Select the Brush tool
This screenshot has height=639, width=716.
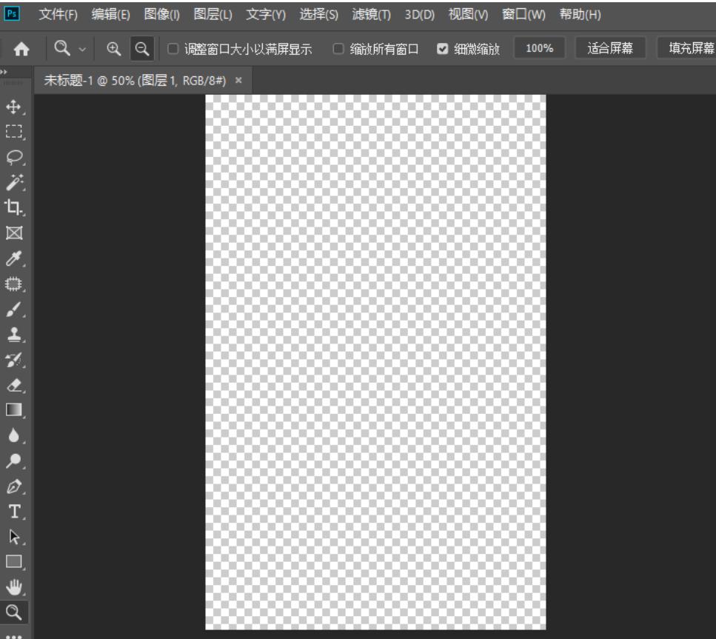point(14,309)
